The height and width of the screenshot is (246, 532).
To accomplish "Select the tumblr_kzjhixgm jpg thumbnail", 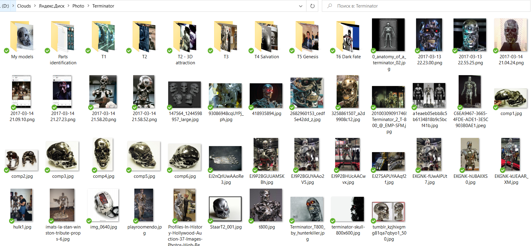I will tap(388, 212).
